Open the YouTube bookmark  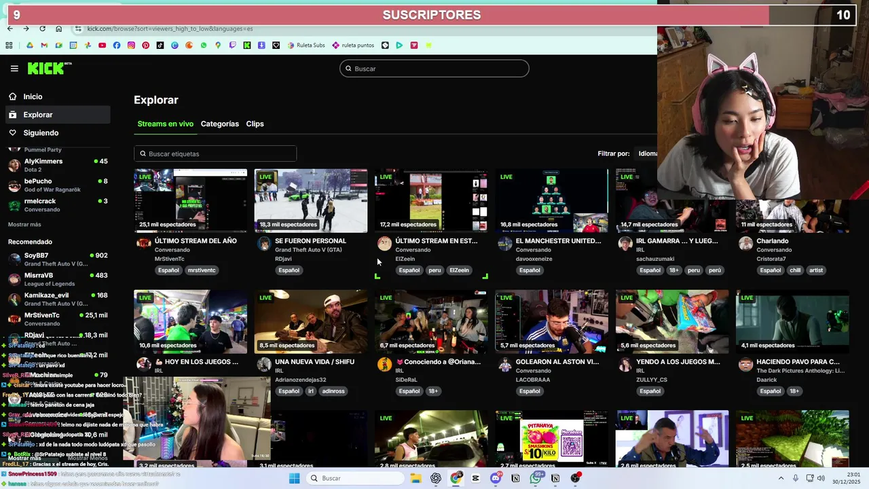coord(102,46)
